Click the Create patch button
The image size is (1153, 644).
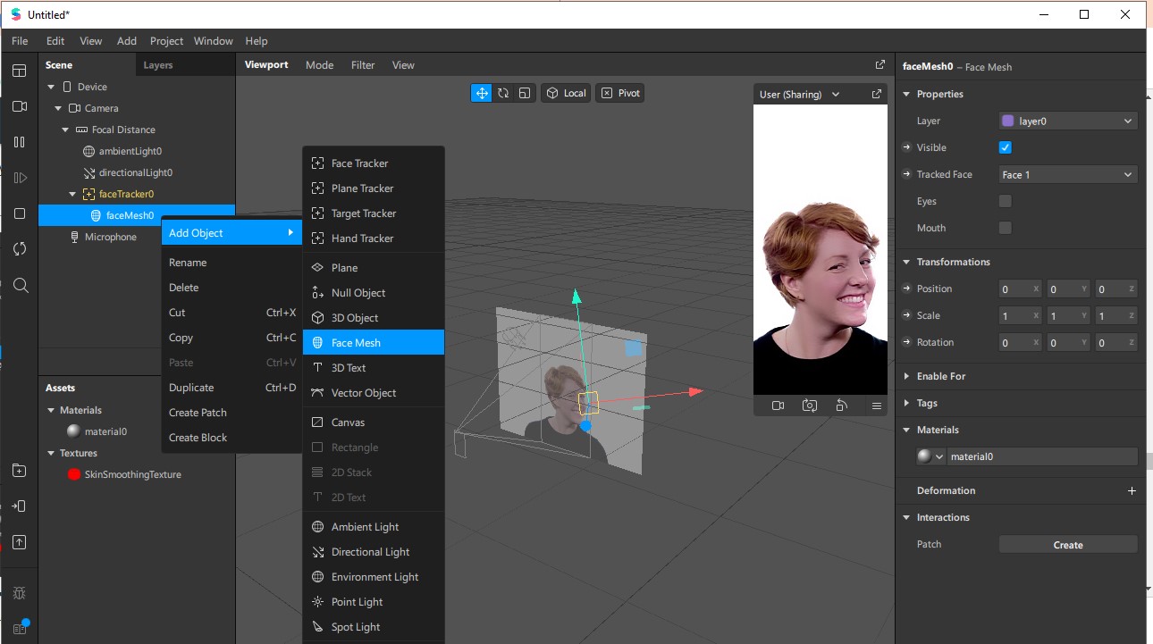1068,544
